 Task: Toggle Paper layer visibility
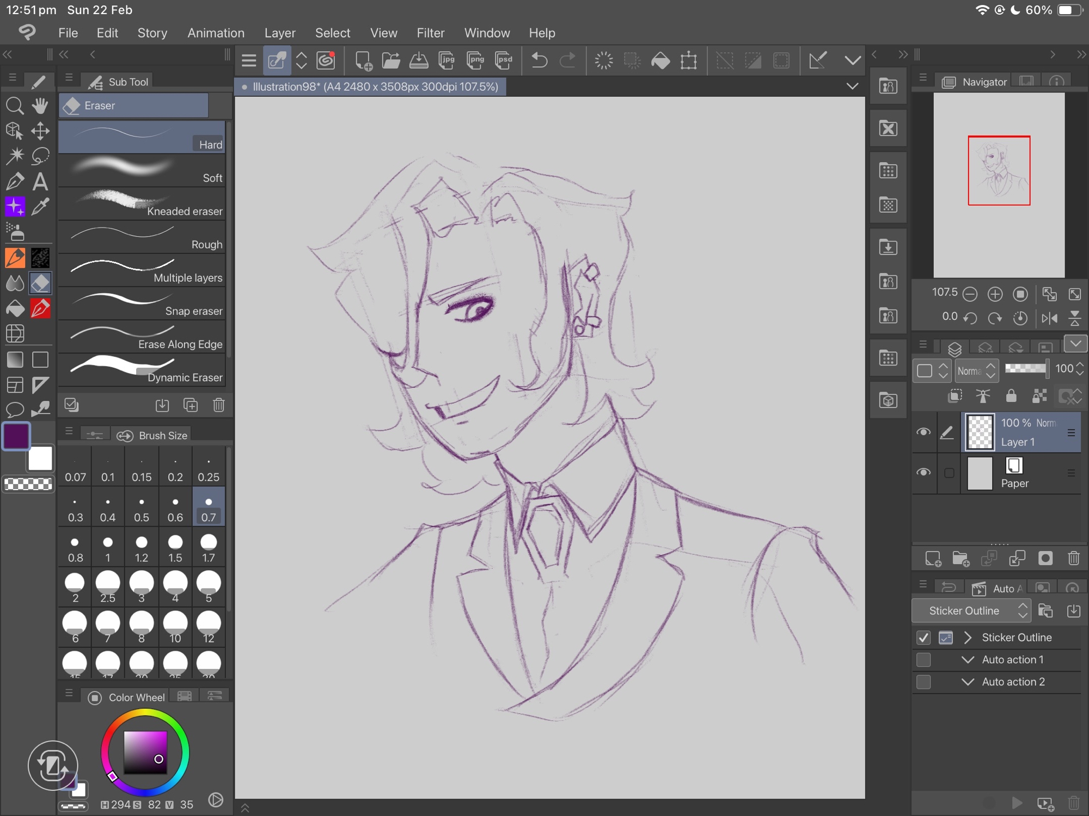[x=923, y=472]
